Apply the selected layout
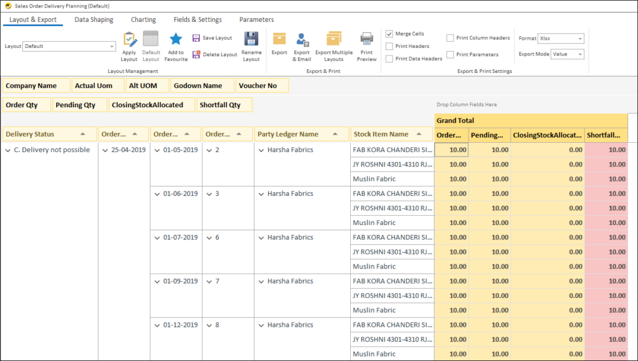 click(x=129, y=46)
